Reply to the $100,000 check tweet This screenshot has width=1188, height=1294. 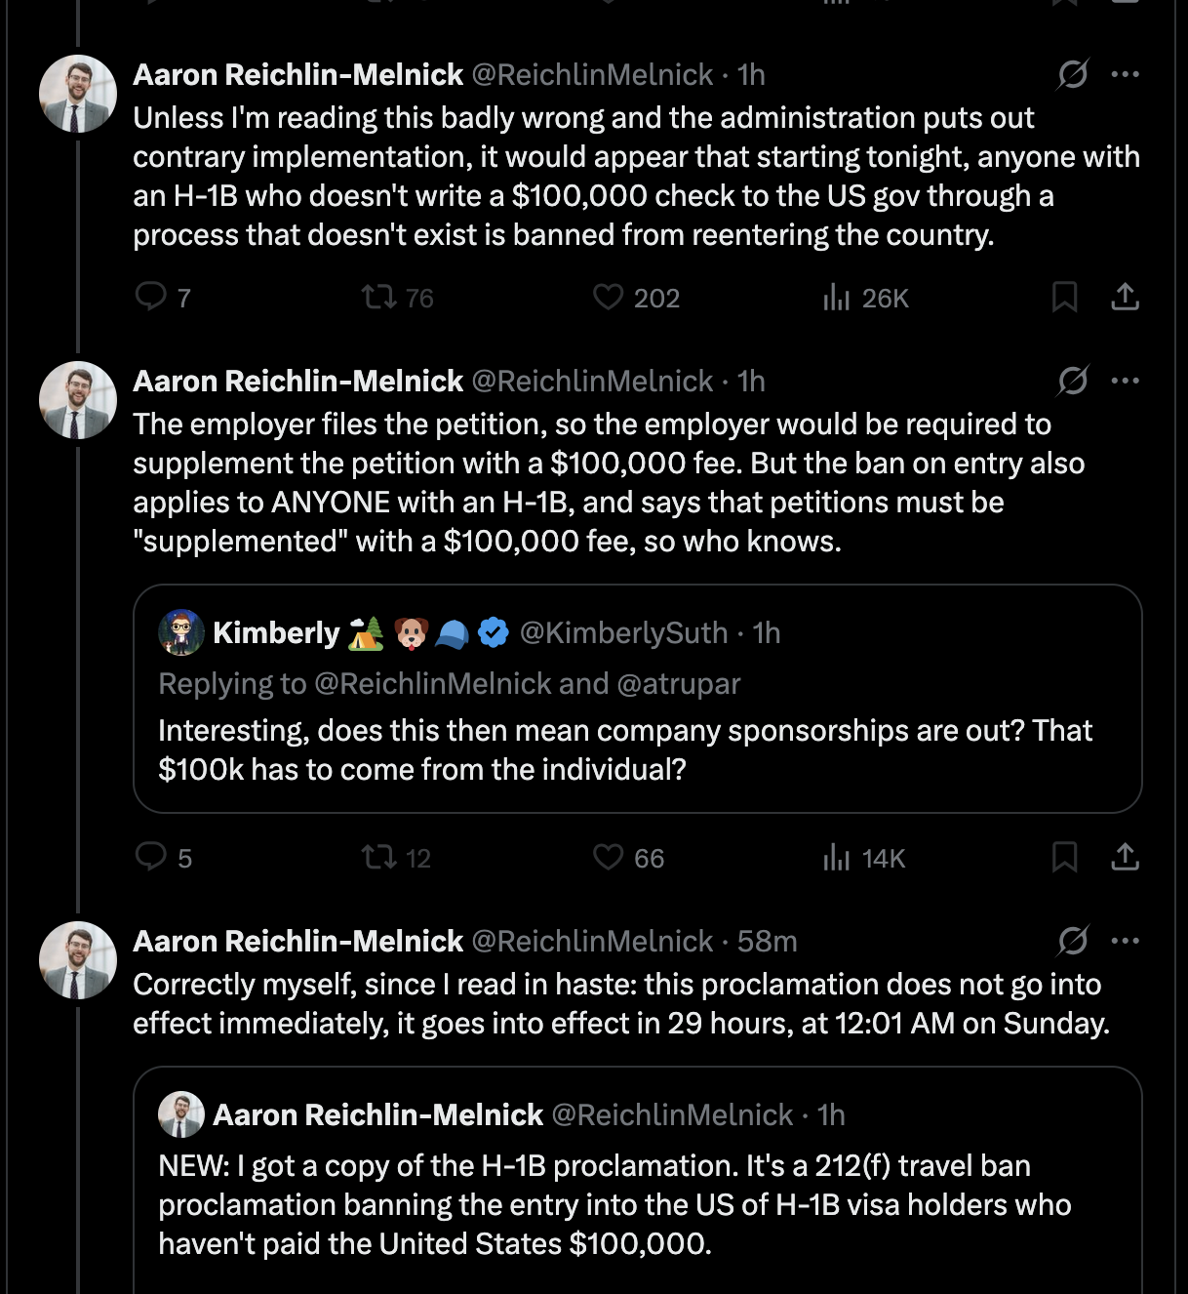click(151, 297)
